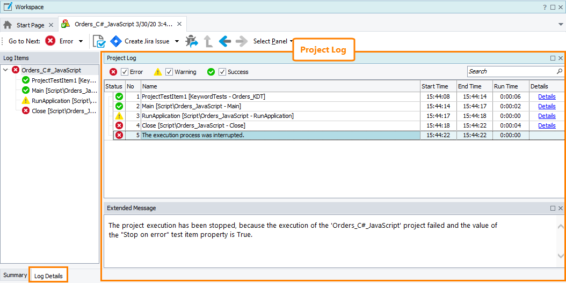Toggle the Warning filter checkbox
The height and width of the screenshot is (283, 566).
(169, 72)
